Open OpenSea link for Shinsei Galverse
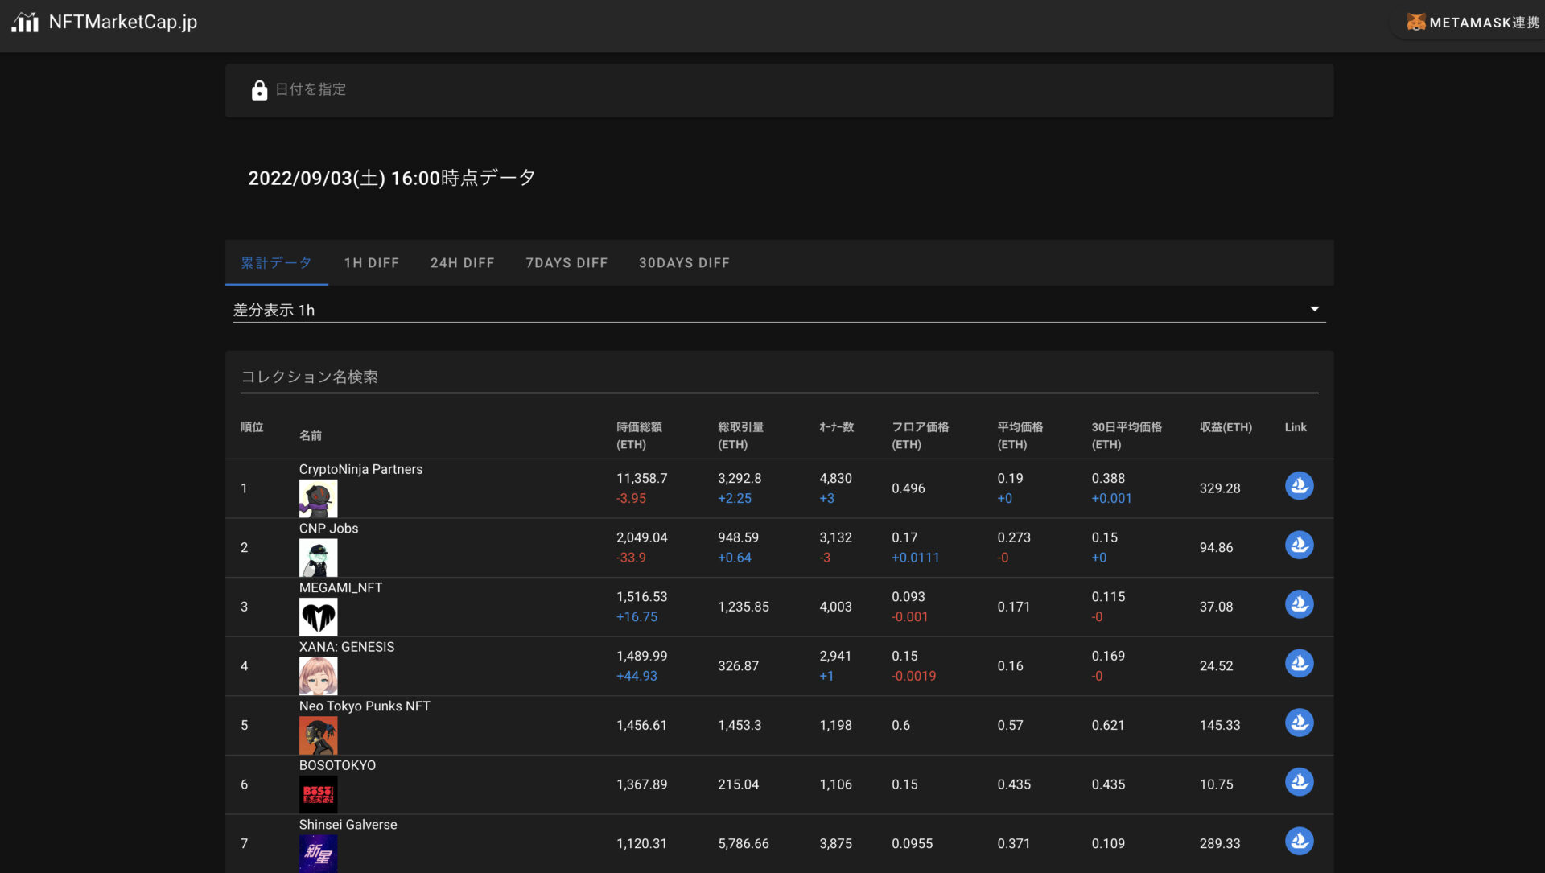1545x873 pixels. [x=1299, y=842]
